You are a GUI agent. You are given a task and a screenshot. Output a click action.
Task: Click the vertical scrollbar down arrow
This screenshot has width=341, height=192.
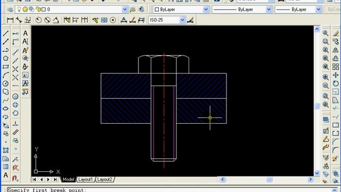click(x=317, y=173)
